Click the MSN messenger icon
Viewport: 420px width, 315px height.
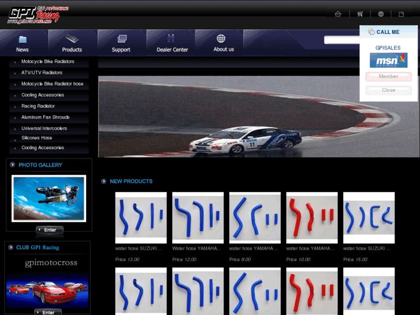[x=388, y=60]
